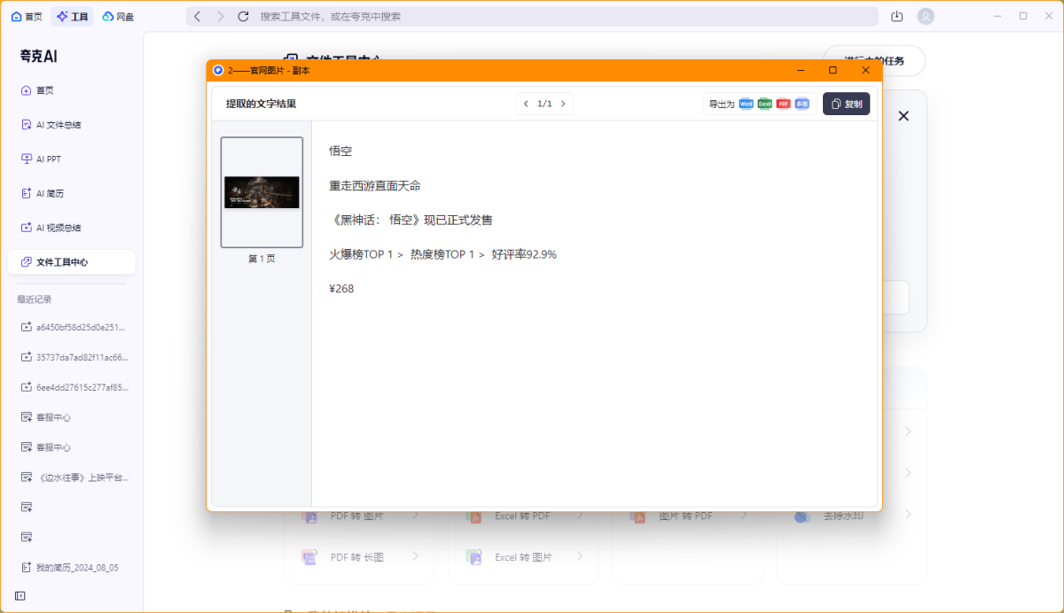
Task: Expand the Excel 转 PDF chevron
Action: 580,516
